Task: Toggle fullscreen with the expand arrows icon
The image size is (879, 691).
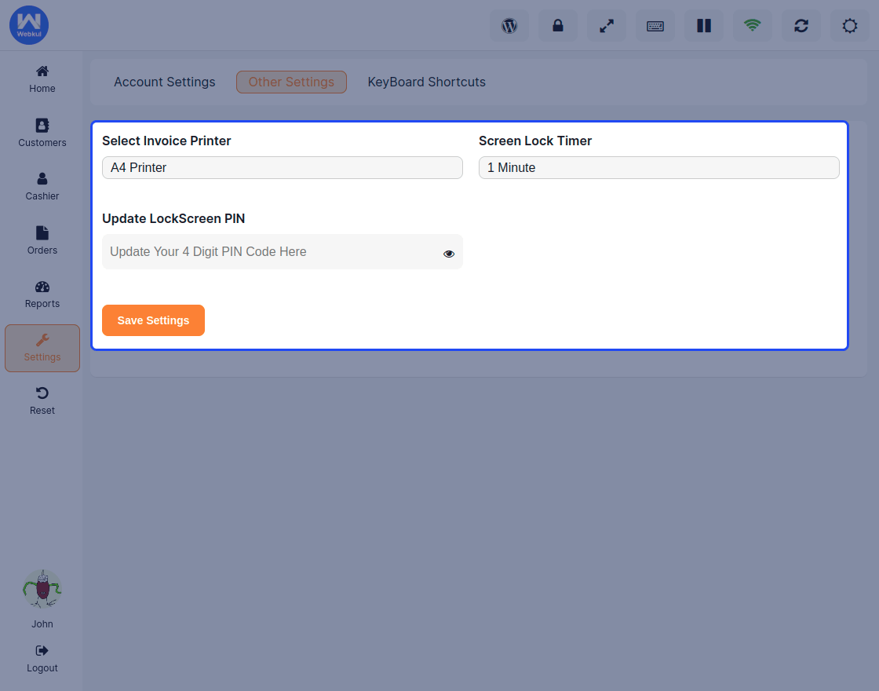Action: [607, 26]
